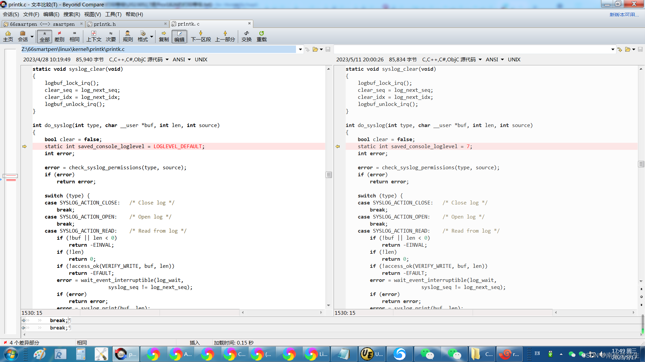Jump to next difference section (下一区段)

201,36
